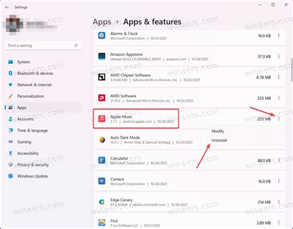The width and height of the screenshot is (293, 229).
Task: Click the back arrow in Settings
Action: point(7,7)
